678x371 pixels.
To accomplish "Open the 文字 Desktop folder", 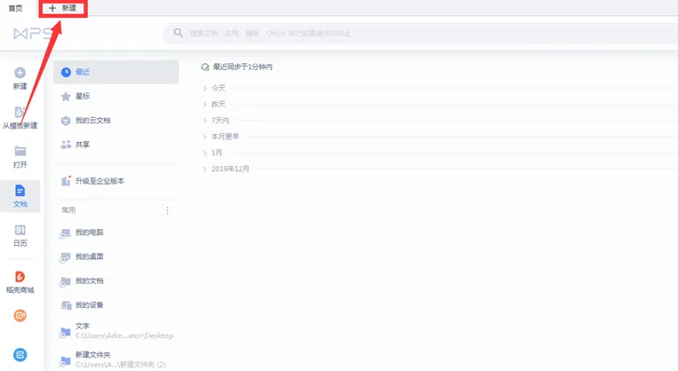I will tap(116, 331).
